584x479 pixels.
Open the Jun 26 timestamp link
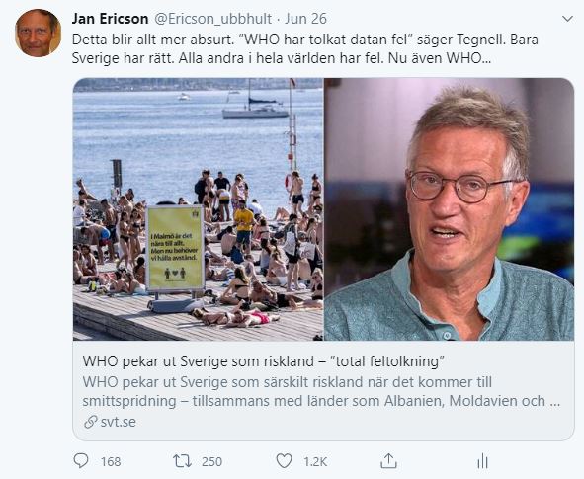[x=305, y=19]
